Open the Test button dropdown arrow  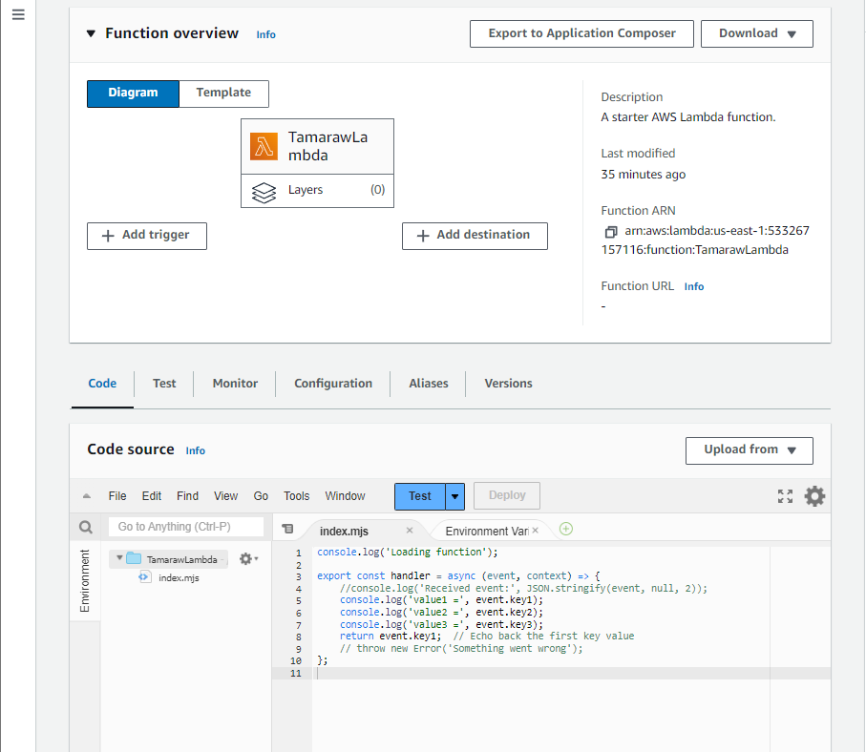(x=455, y=496)
